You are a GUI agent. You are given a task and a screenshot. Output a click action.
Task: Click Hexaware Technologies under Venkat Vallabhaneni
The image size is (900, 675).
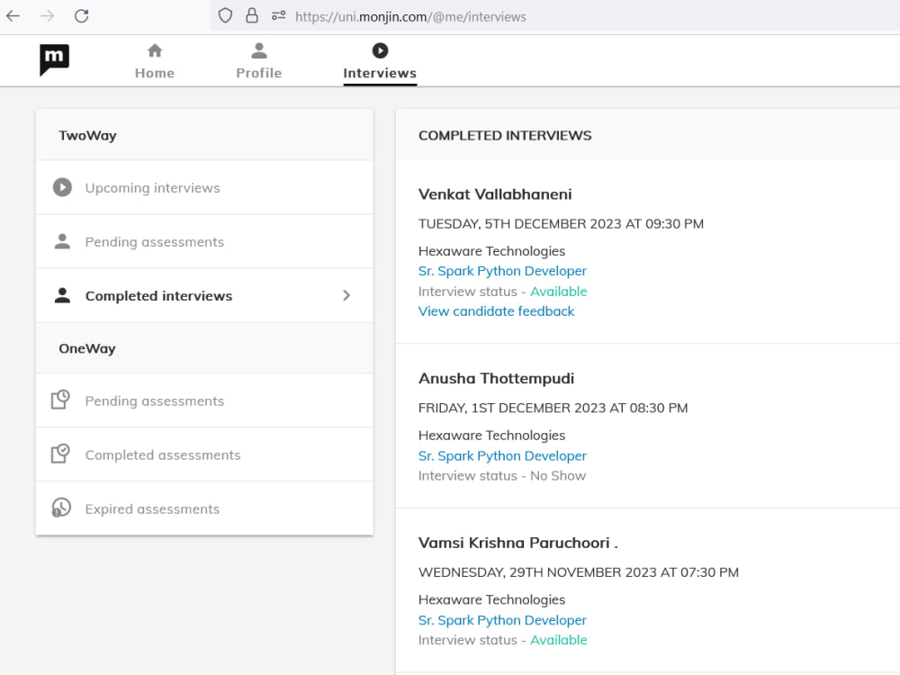tap(491, 251)
